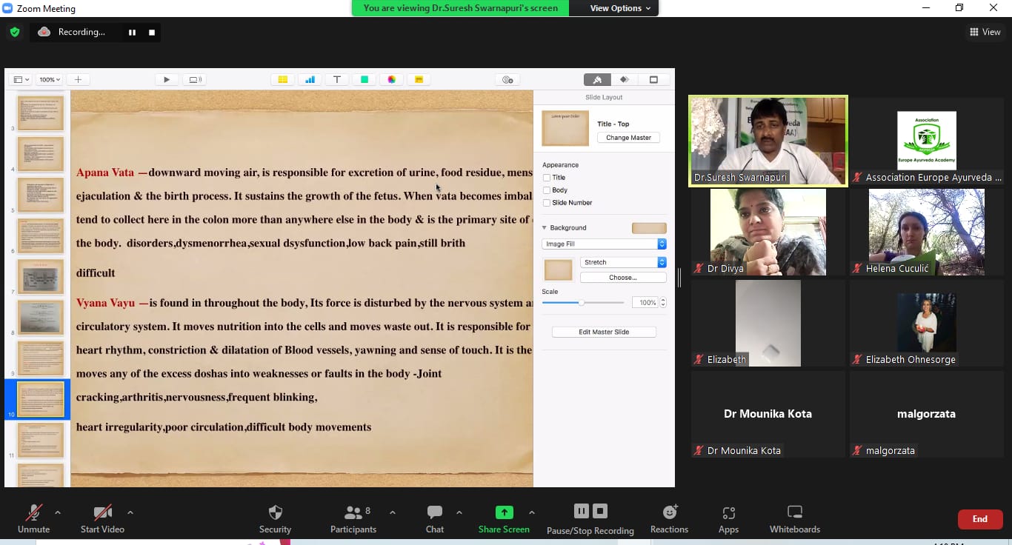
Task: Open the Reactions emoji icon
Action: click(669, 512)
